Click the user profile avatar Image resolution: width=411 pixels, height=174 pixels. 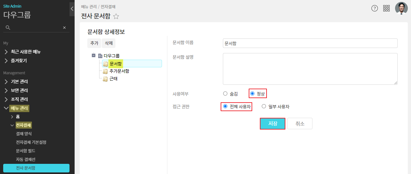coord(401,9)
